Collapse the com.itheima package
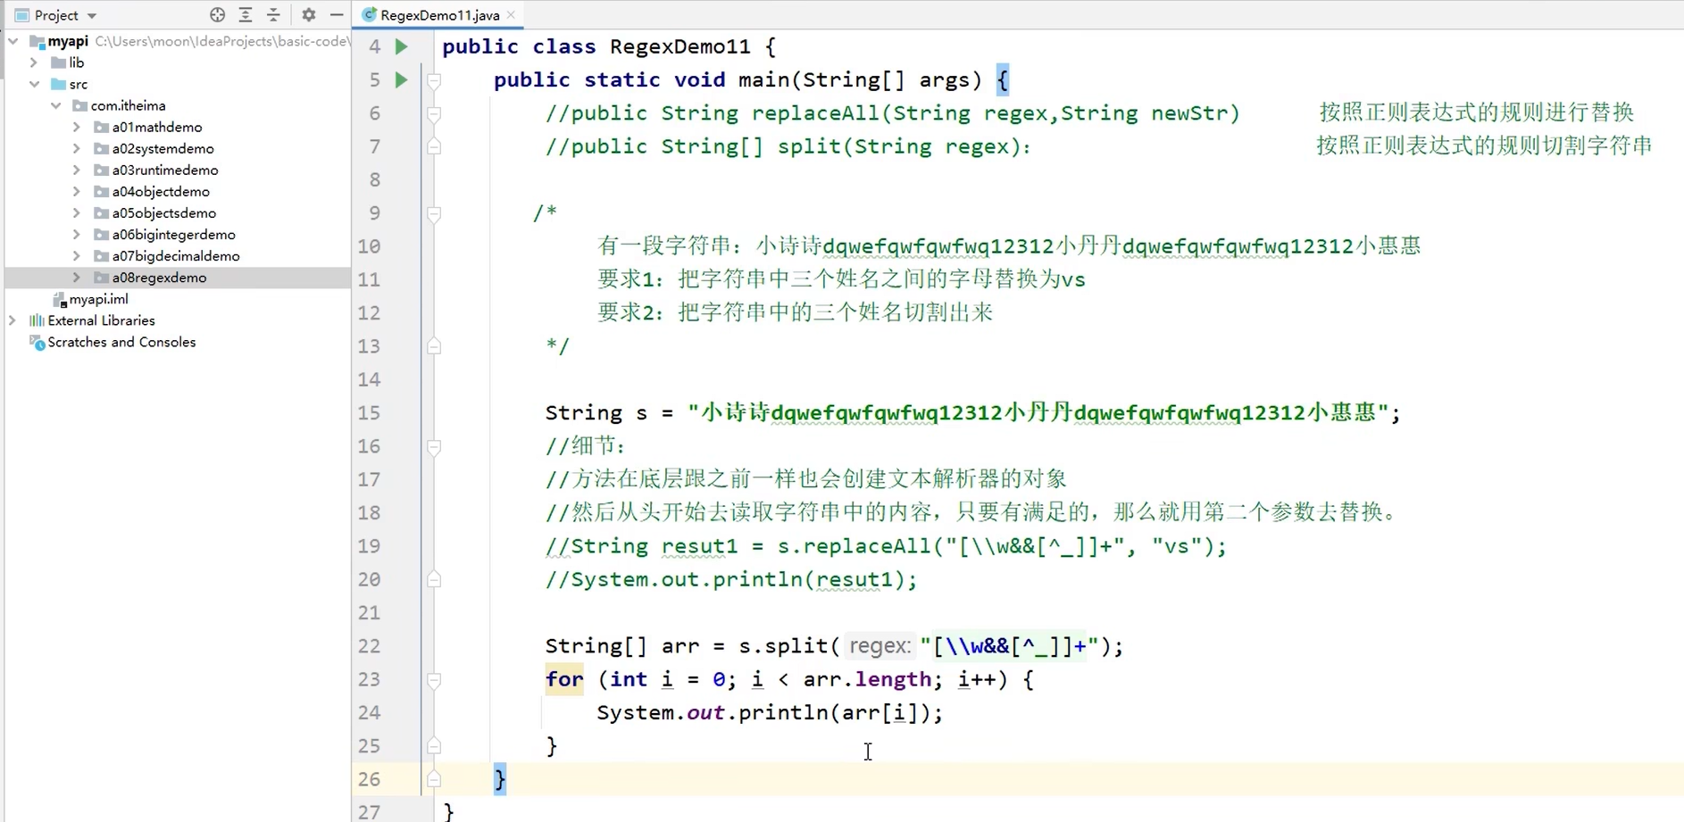This screenshot has width=1684, height=822. (55, 105)
